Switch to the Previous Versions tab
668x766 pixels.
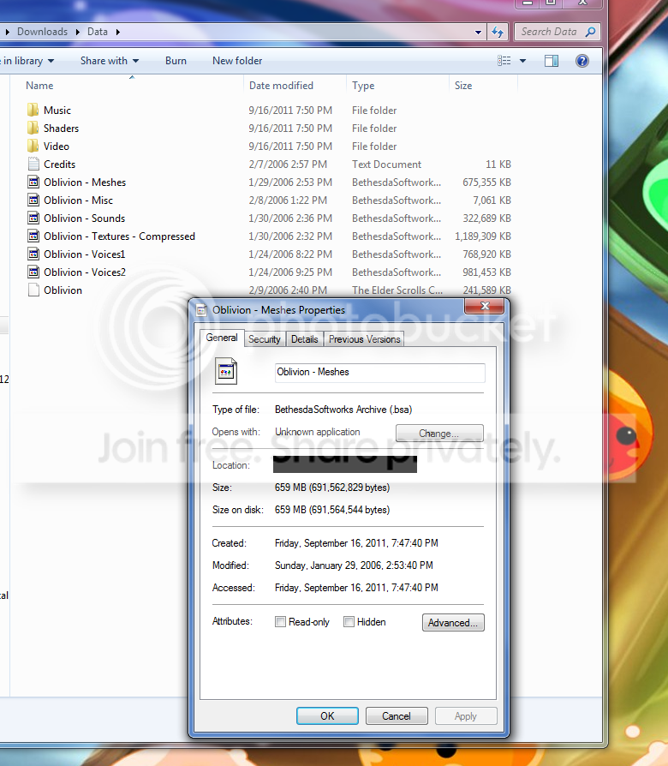(364, 339)
